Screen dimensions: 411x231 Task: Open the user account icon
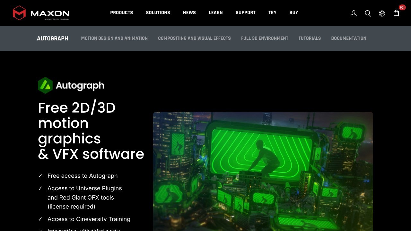(354, 13)
